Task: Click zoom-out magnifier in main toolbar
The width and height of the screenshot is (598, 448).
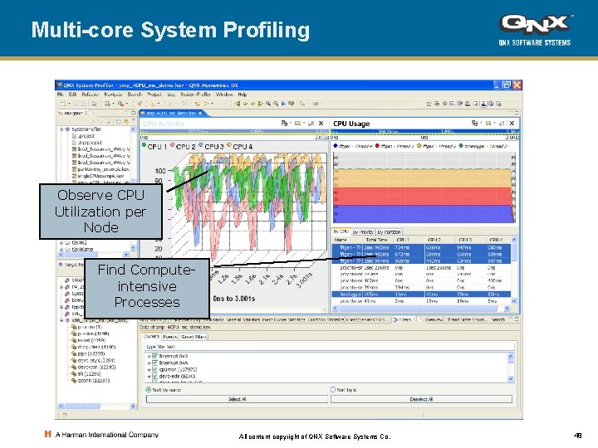Action: [276, 103]
